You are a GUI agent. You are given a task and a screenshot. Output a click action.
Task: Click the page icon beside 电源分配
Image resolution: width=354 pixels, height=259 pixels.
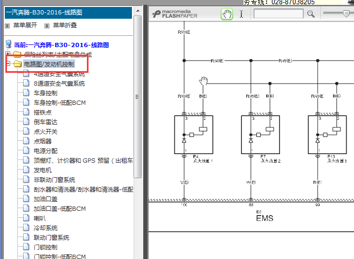26,150
